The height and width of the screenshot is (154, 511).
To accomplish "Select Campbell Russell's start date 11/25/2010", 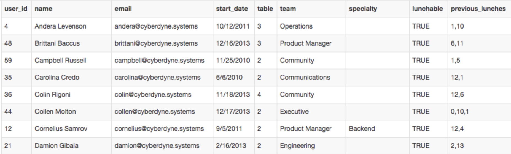I will click(233, 61).
